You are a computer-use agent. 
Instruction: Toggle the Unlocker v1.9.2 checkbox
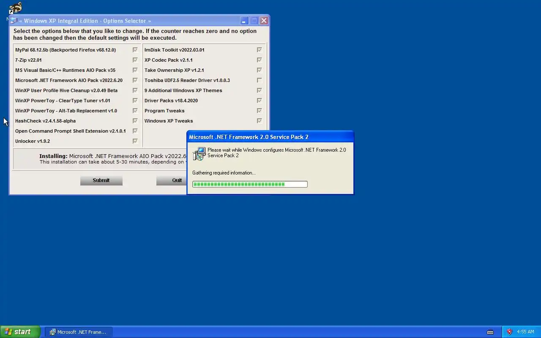pos(135,141)
